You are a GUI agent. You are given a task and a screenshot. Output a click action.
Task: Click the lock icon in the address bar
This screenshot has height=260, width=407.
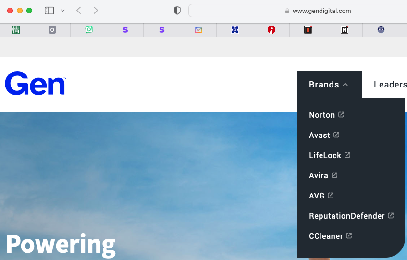287,11
